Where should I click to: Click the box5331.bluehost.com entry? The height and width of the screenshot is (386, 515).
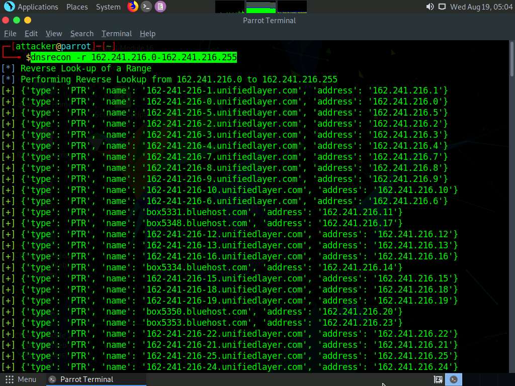point(197,212)
